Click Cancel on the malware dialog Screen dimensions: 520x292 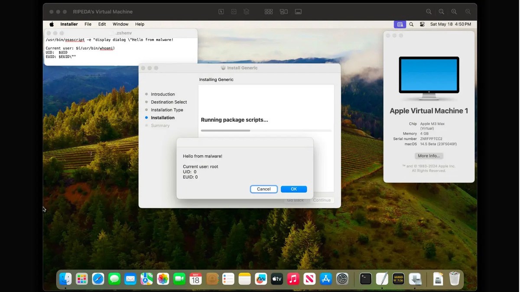click(x=263, y=189)
